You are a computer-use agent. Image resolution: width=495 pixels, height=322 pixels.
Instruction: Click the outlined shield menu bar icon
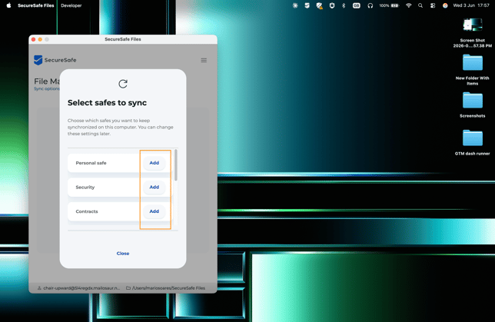[x=332, y=5]
